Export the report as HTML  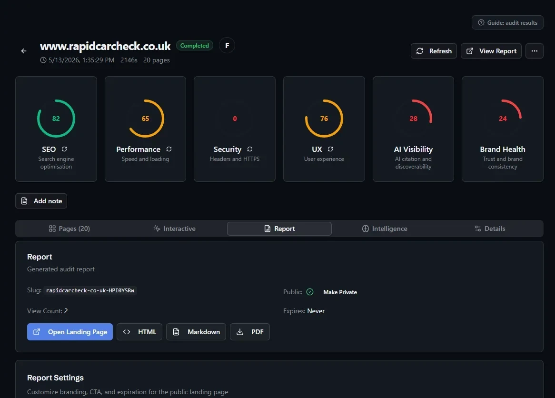[x=139, y=332]
